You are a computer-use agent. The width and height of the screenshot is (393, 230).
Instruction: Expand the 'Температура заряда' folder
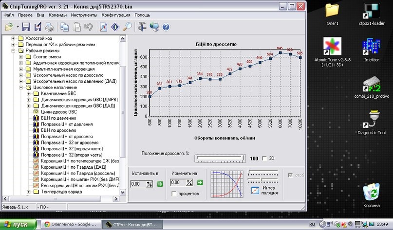(x=29, y=192)
